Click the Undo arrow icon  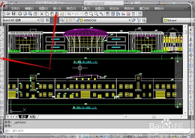point(69,14)
